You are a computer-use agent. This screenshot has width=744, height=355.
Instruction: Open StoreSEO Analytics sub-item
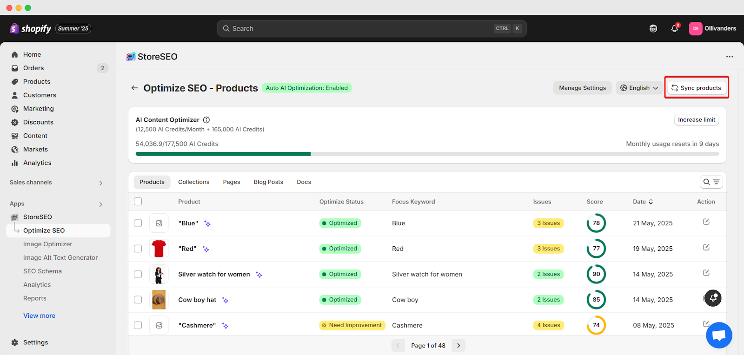point(37,285)
